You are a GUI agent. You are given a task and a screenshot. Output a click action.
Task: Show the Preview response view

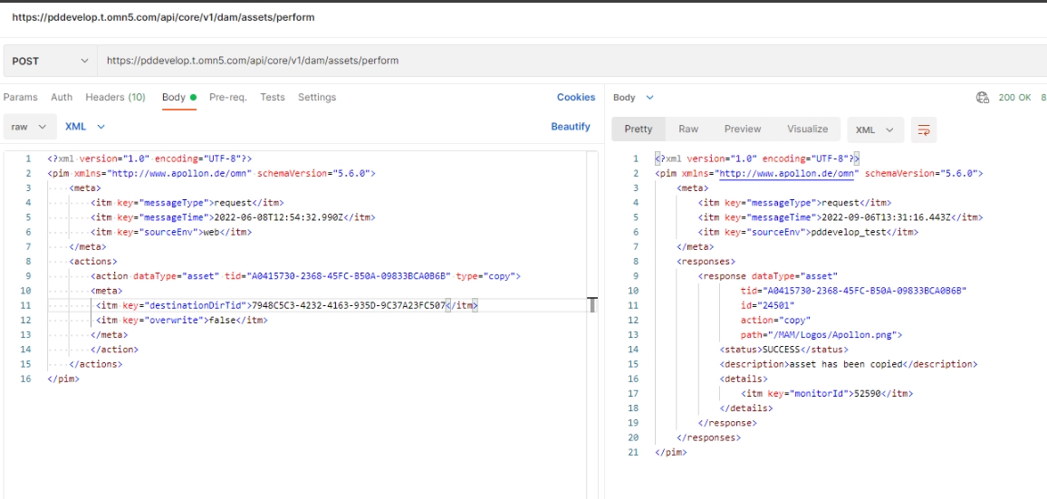click(x=743, y=130)
